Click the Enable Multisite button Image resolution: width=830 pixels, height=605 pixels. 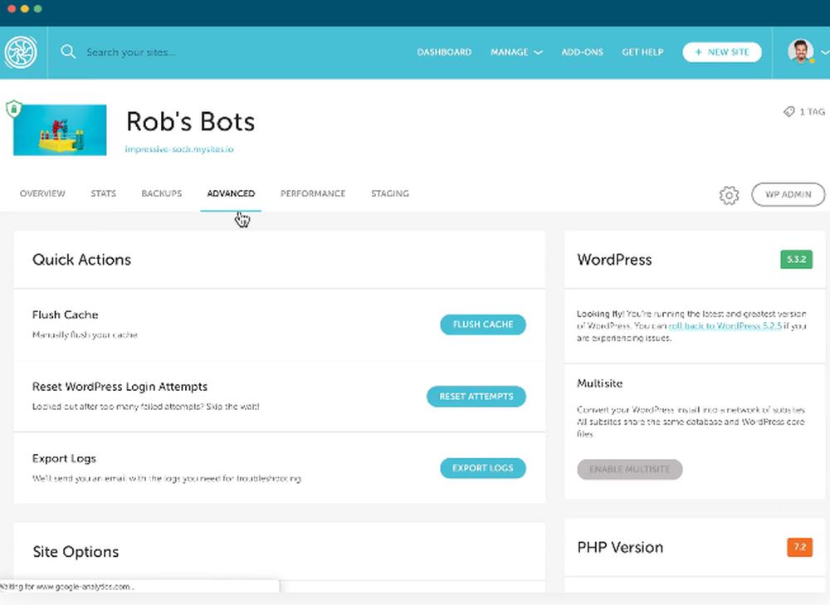pos(629,469)
